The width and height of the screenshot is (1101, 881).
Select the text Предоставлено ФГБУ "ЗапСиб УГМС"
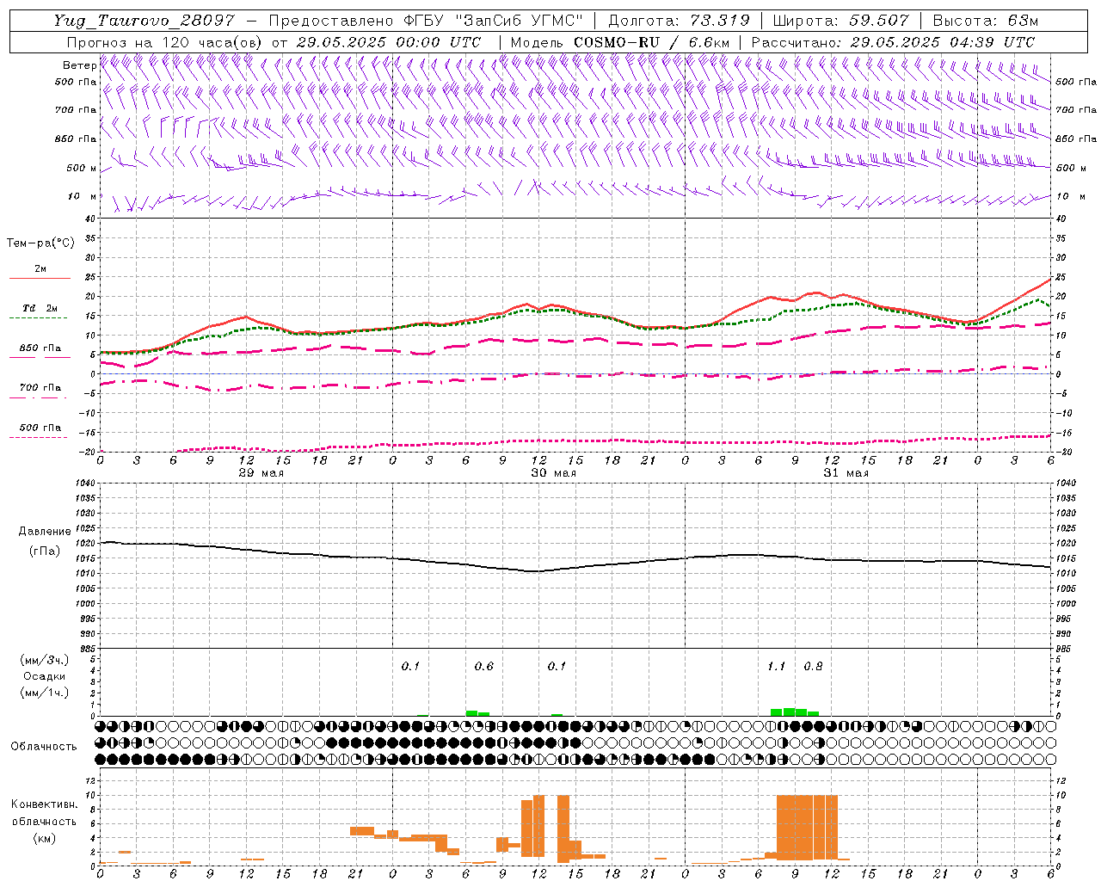[x=427, y=21]
